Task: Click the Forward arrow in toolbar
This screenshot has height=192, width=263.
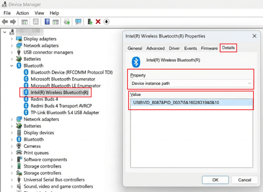Action: point(14,21)
